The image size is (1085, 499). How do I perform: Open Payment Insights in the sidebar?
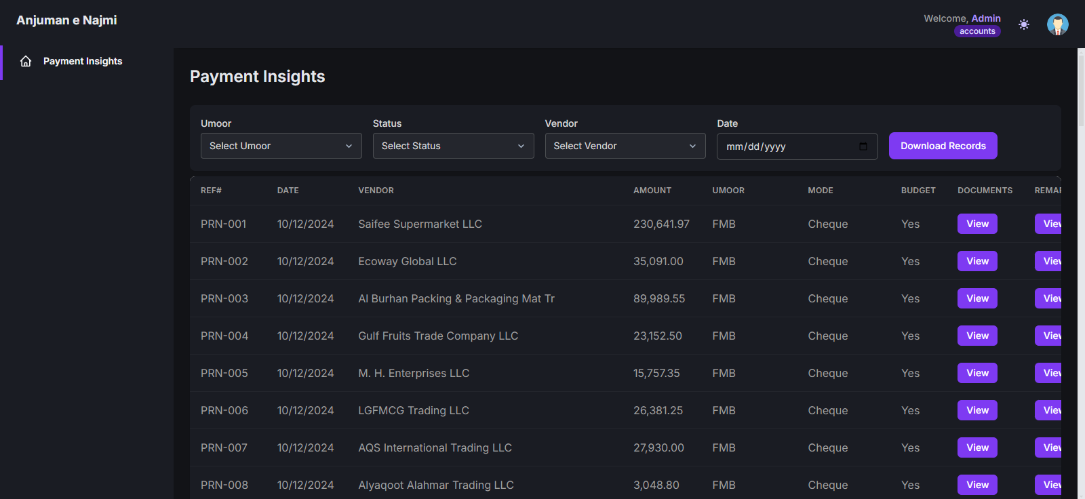click(x=83, y=62)
